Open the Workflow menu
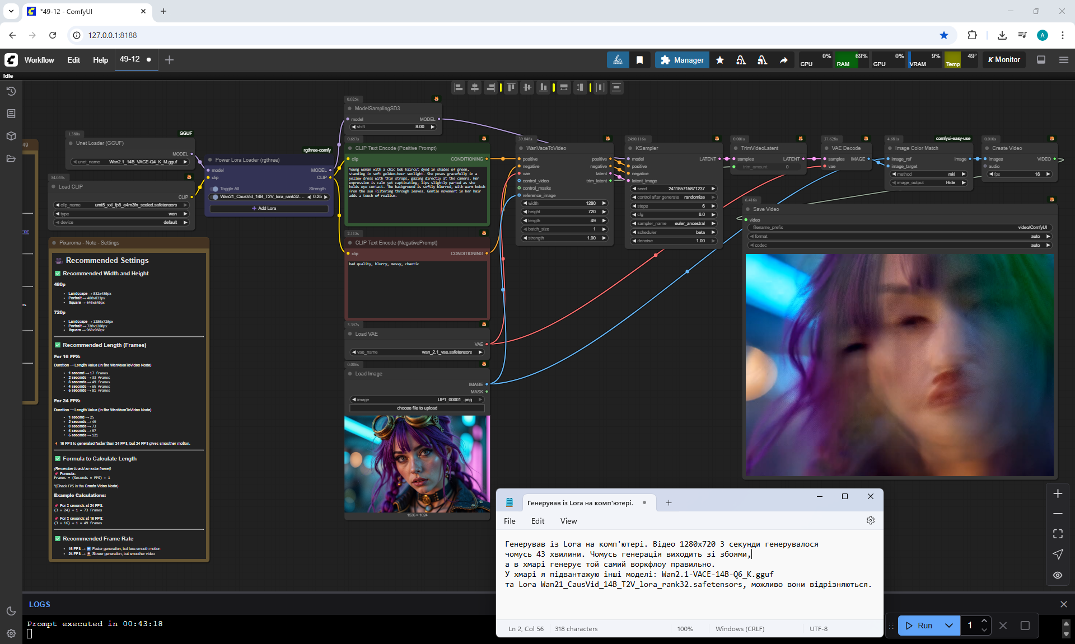 tap(39, 60)
